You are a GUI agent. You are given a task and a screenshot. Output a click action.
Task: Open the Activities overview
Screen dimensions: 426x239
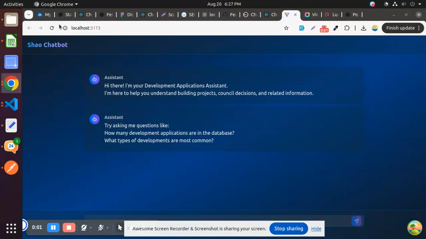pyautogui.click(x=13, y=4)
